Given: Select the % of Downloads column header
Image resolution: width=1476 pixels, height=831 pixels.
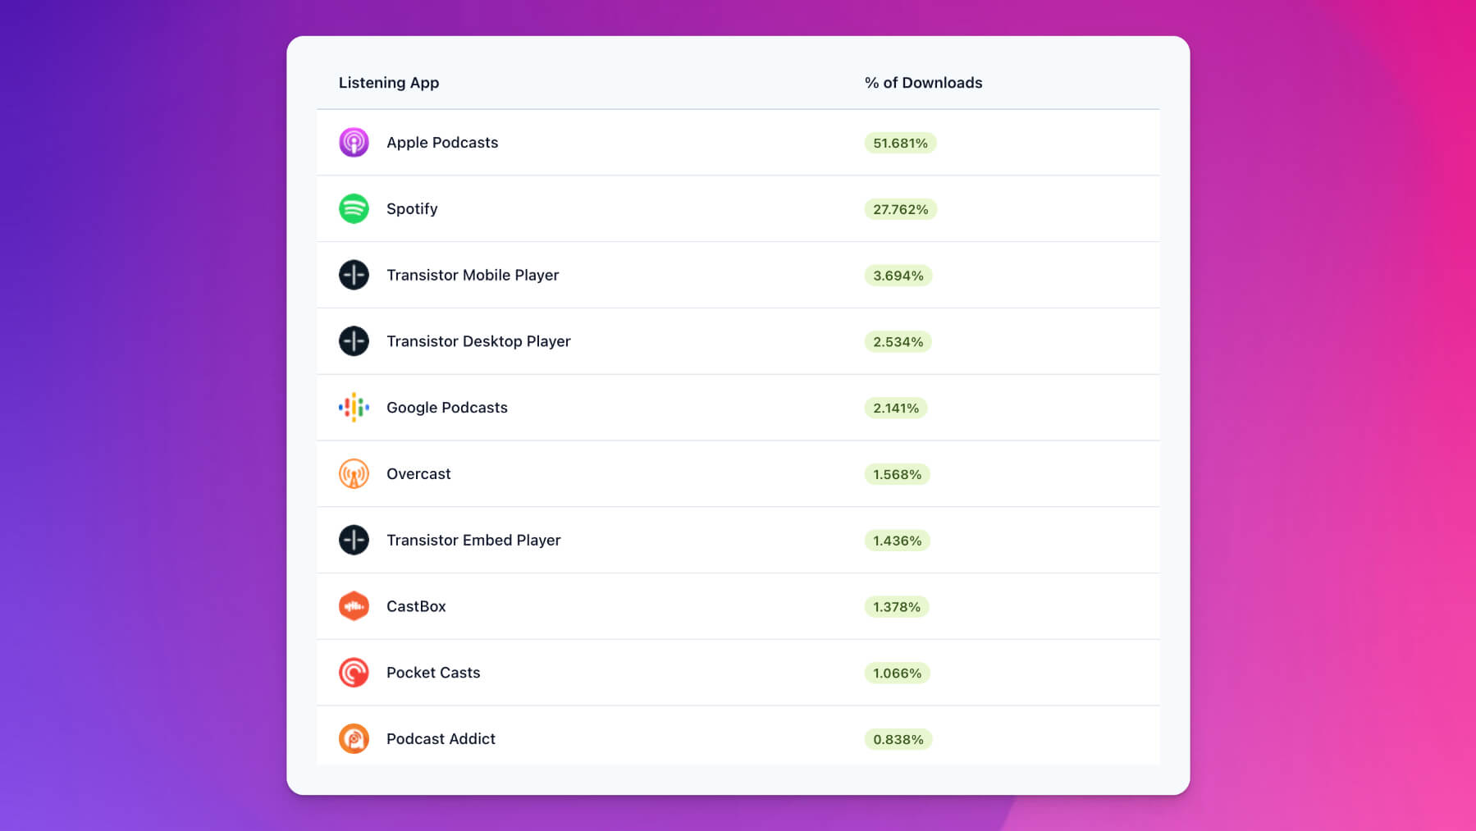Looking at the screenshot, I should click(x=923, y=83).
